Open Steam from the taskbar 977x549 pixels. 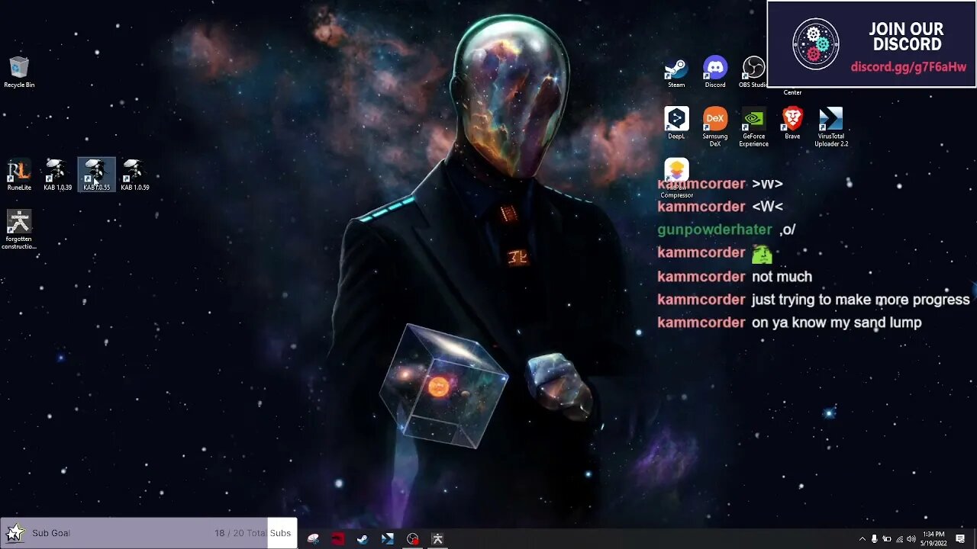coord(363,539)
